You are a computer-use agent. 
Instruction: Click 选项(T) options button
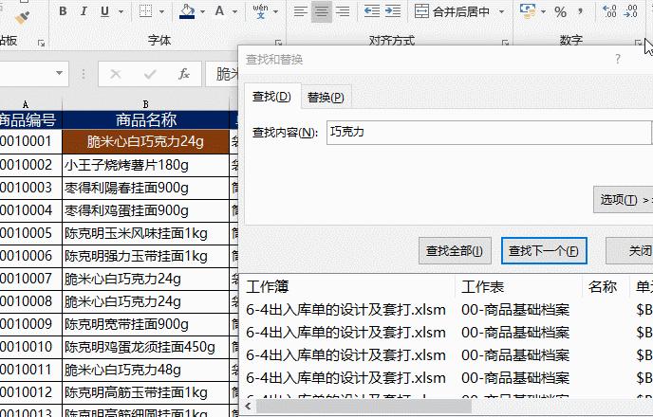[x=623, y=200]
